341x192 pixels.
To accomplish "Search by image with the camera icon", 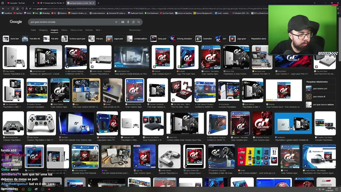I will (133, 22).
